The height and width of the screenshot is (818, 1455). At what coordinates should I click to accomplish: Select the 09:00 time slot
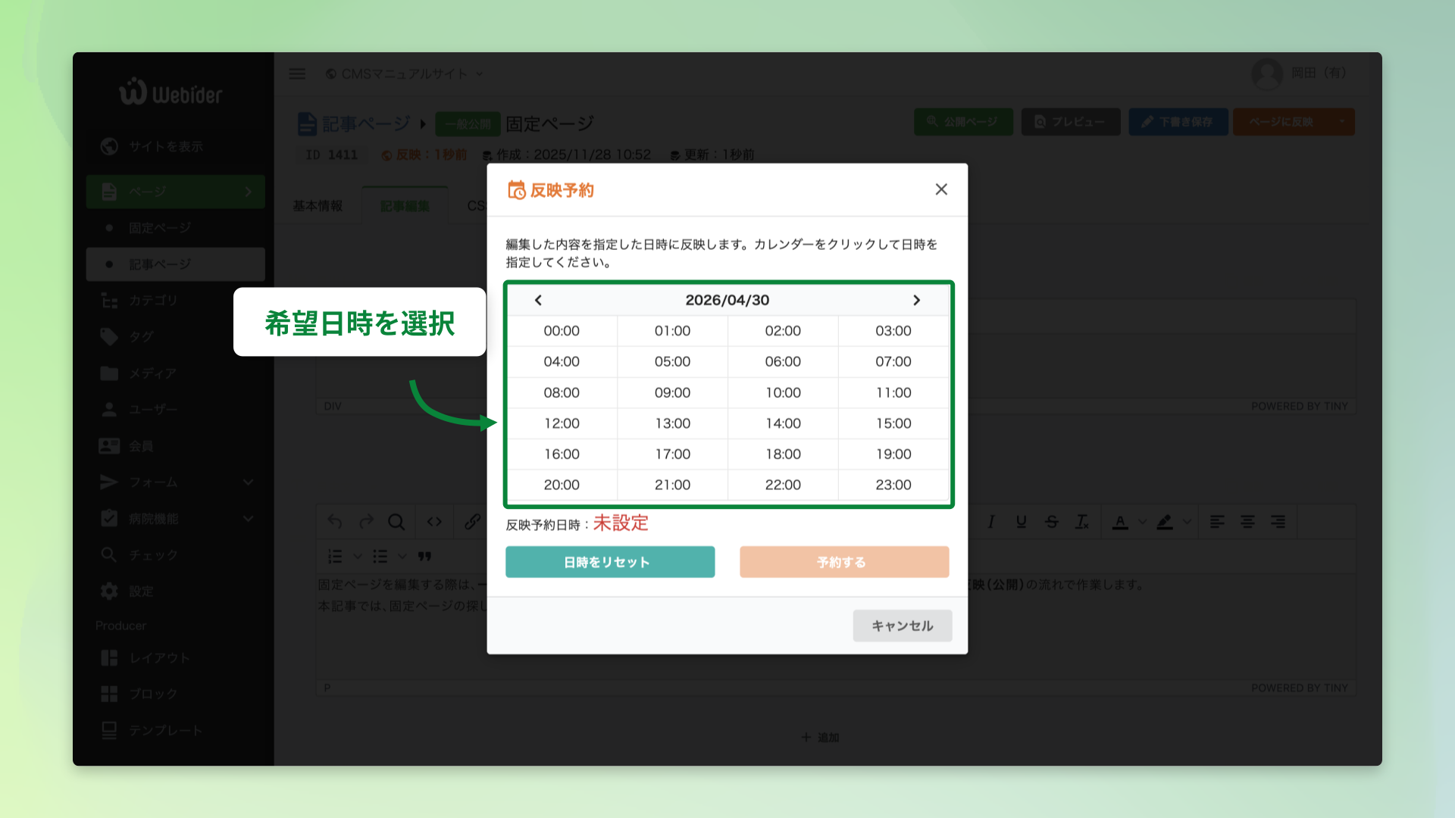[x=672, y=392]
